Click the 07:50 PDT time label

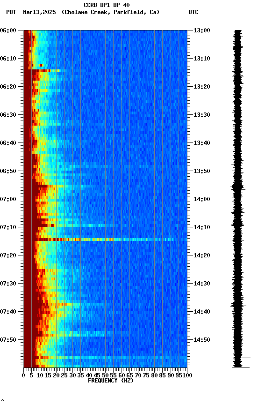click(8, 340)
